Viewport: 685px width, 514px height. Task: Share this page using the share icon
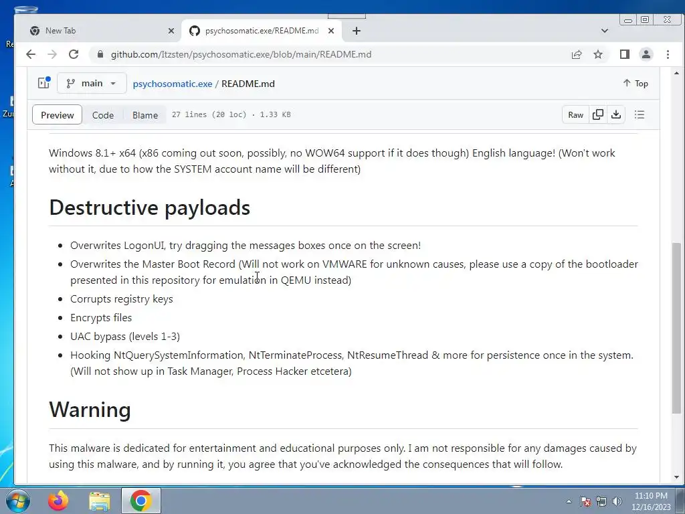coord(577,54)
